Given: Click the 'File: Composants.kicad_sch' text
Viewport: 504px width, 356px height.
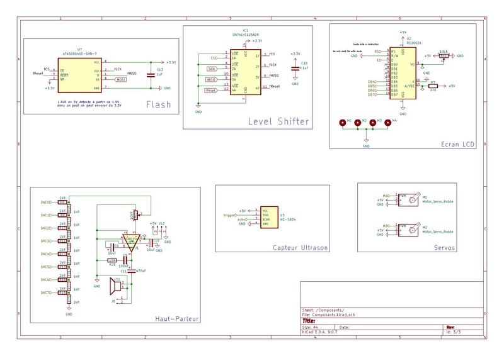Looking at the screenshot, I should (328, 314).
